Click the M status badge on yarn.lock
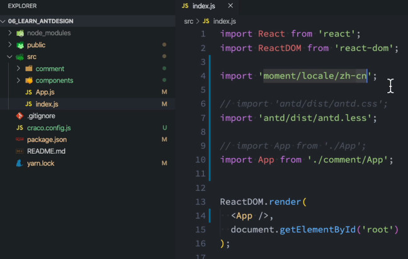Image resolution: width=408 pixels, height=259 pixels. (x=164, y=163)
